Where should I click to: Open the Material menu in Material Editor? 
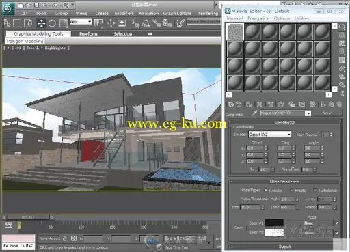pyautogui.click(x=234, y=18)
